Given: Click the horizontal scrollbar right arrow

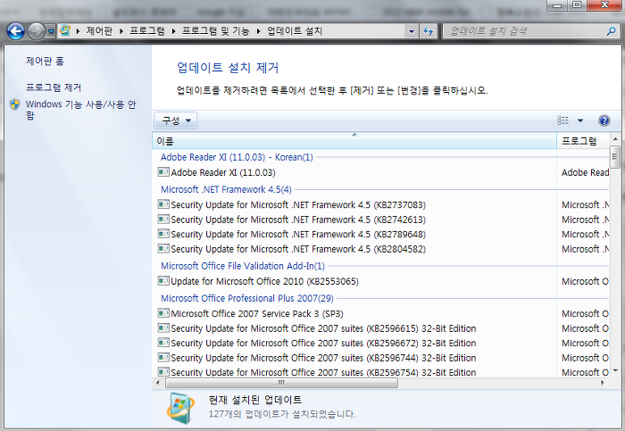Looking at the screenshot, I should 603,383.
